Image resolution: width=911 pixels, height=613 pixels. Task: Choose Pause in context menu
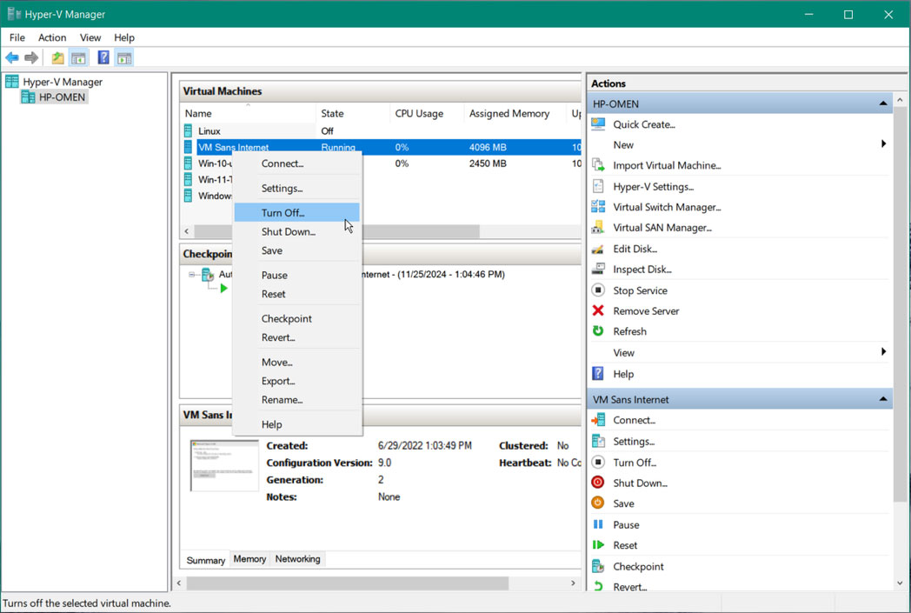[297, 275]
